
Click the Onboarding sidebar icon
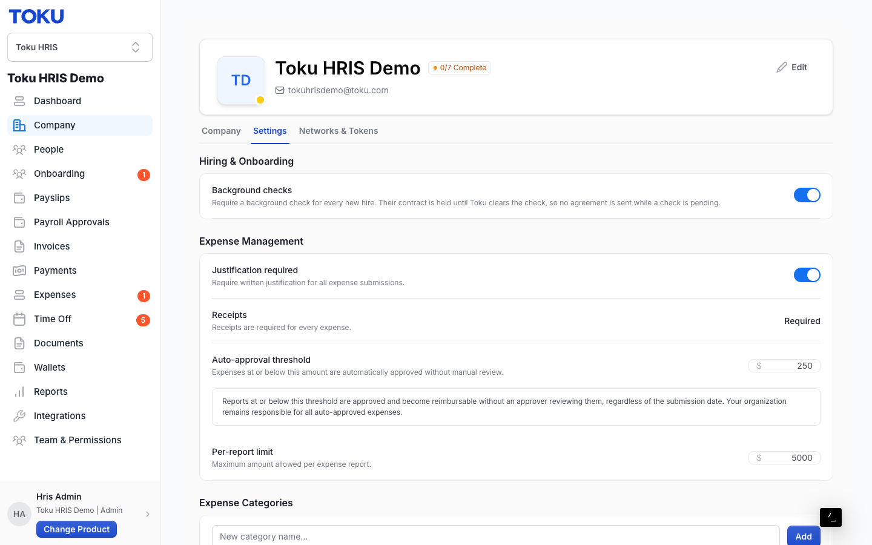click(19, 174)
